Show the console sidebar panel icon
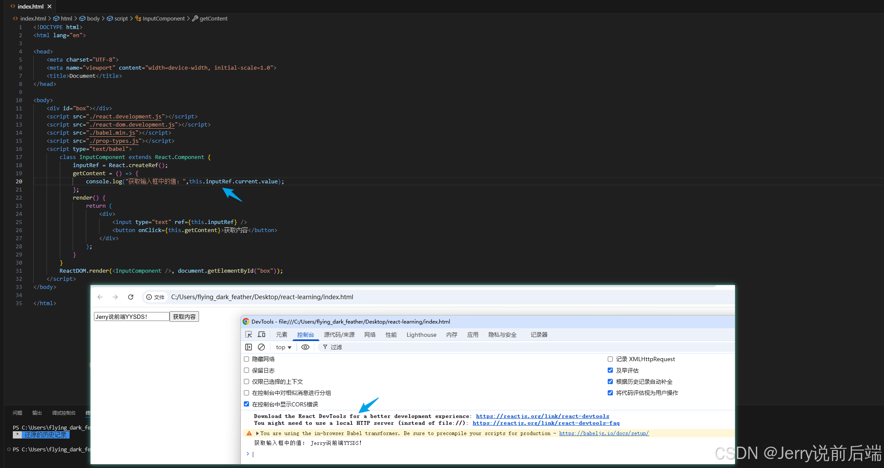 (x=249, y=347)
